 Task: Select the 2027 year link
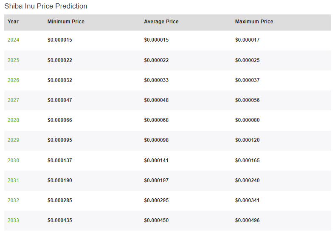(x=13, y=100)
